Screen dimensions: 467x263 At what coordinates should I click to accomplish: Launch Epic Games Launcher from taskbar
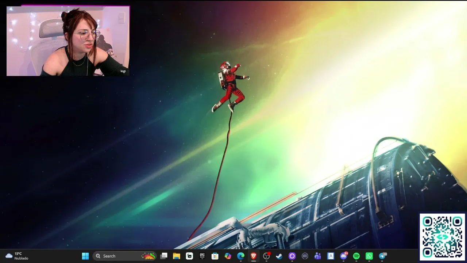pos(202,256)
